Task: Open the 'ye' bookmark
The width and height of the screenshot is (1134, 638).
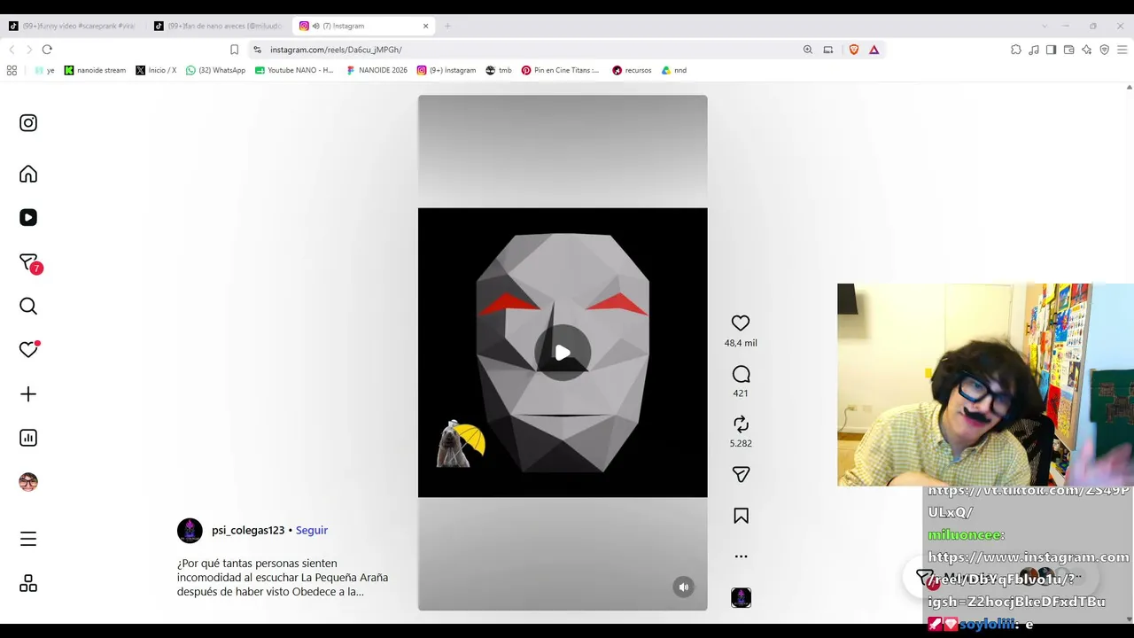Action: [x=44, y=70]
